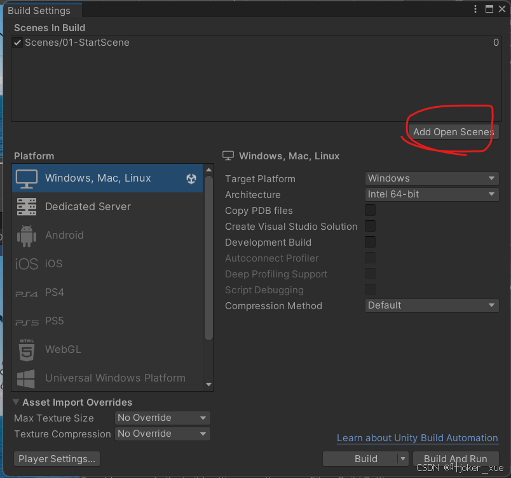Click the Compression Method label
Screen dimensions: 511x478
(274, 306)
